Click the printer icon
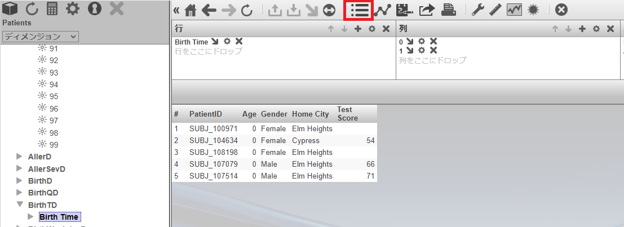 tap(448, 10)
